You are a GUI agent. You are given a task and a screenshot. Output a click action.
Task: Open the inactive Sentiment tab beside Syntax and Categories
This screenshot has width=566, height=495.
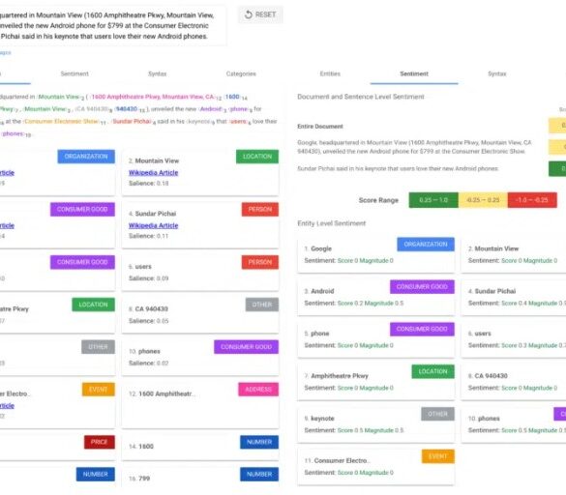click(x=74, y=74)
